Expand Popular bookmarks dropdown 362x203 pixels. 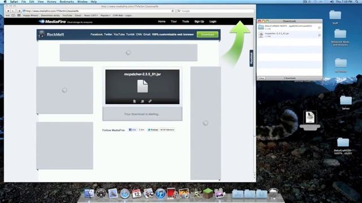pos(105,15)
